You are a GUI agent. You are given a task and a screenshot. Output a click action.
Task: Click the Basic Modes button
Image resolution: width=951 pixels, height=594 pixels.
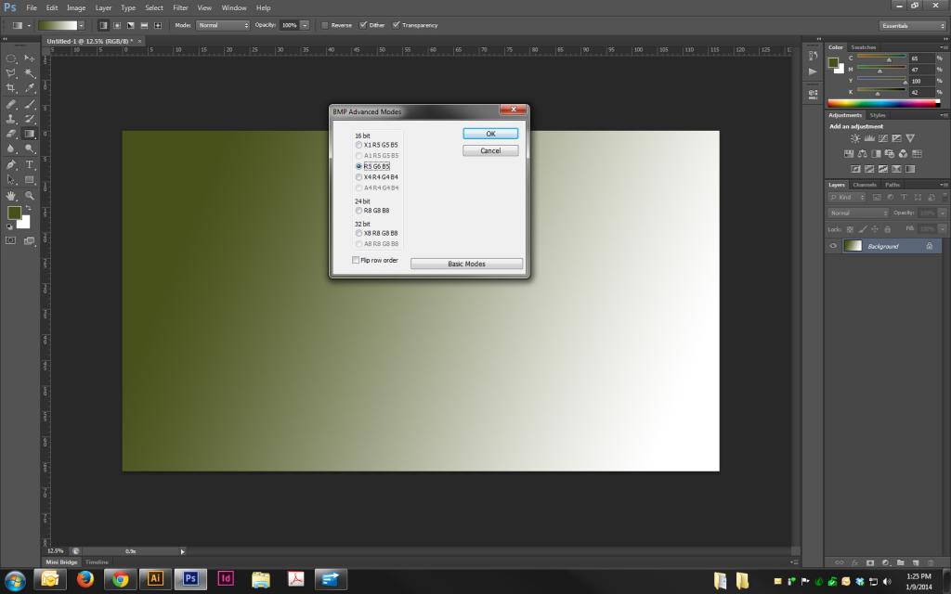coord(466,264)
